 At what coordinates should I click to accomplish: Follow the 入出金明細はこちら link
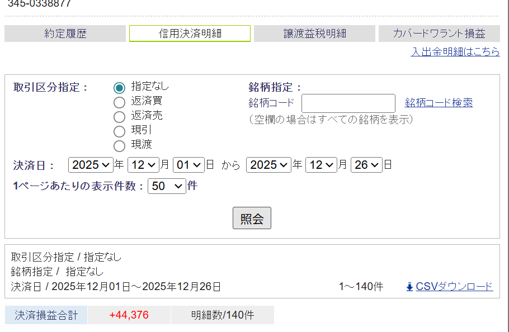coord(455,51)
